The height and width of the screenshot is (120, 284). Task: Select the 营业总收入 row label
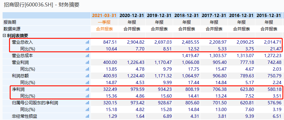(x=23, y=42)
